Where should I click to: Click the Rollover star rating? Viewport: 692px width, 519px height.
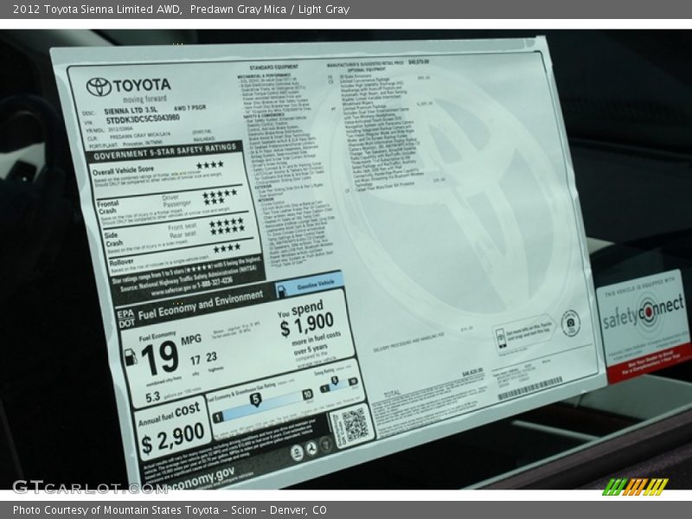click(227, 247)
